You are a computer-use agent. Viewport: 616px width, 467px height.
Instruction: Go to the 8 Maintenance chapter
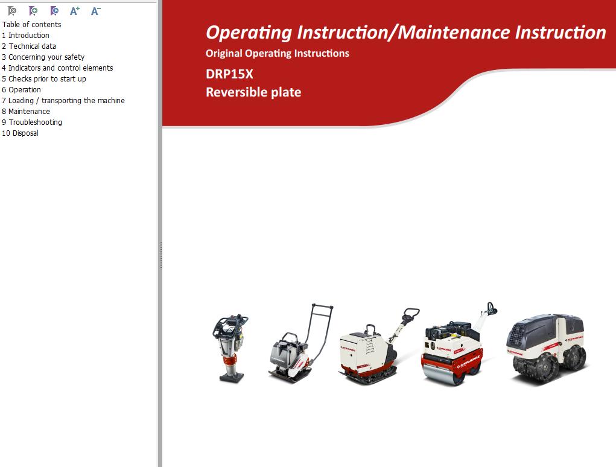coord(26,112)
